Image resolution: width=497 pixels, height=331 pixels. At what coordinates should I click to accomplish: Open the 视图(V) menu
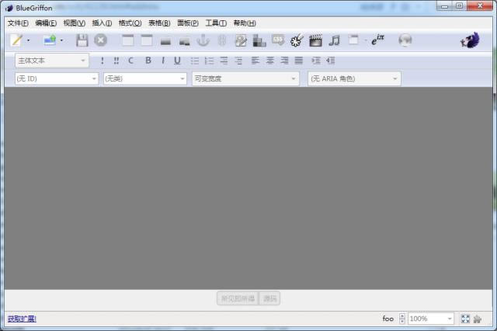point(75,23)
